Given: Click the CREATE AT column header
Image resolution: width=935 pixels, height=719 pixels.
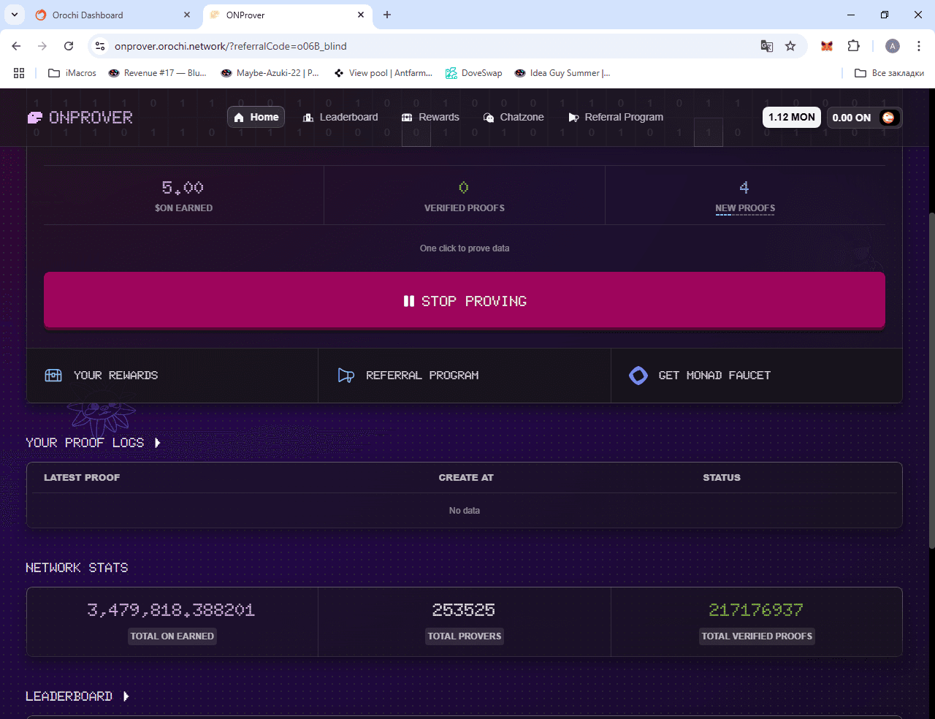Looking at the screenshot, I should (466, 478).
